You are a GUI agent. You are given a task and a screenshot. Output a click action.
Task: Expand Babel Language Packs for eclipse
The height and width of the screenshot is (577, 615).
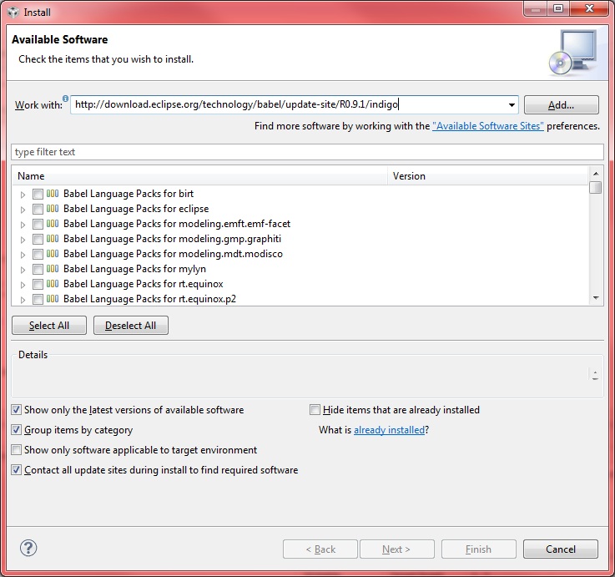[23, 210]
